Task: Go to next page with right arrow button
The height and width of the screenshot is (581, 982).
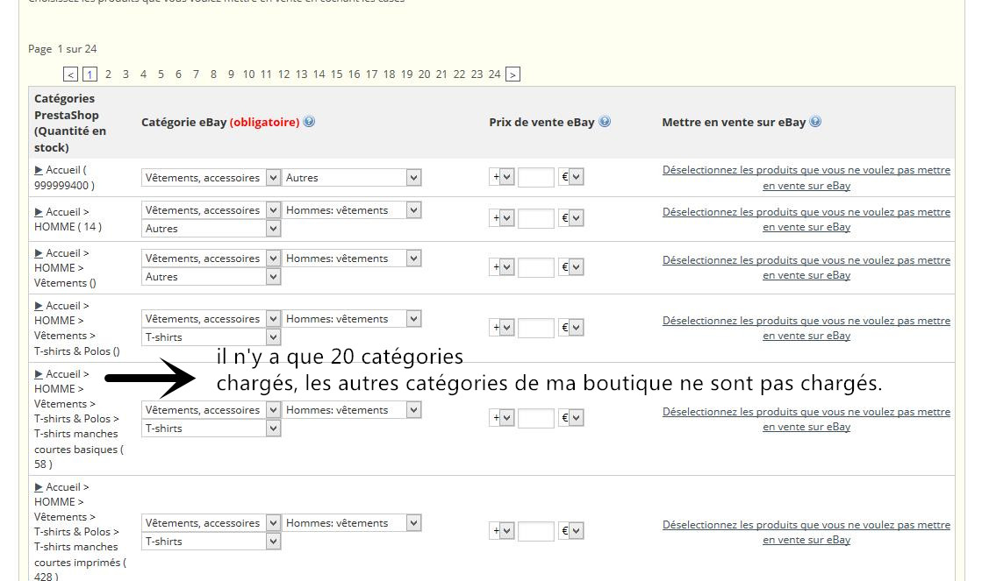Action: pyautogui.click(x=513, y=74)
